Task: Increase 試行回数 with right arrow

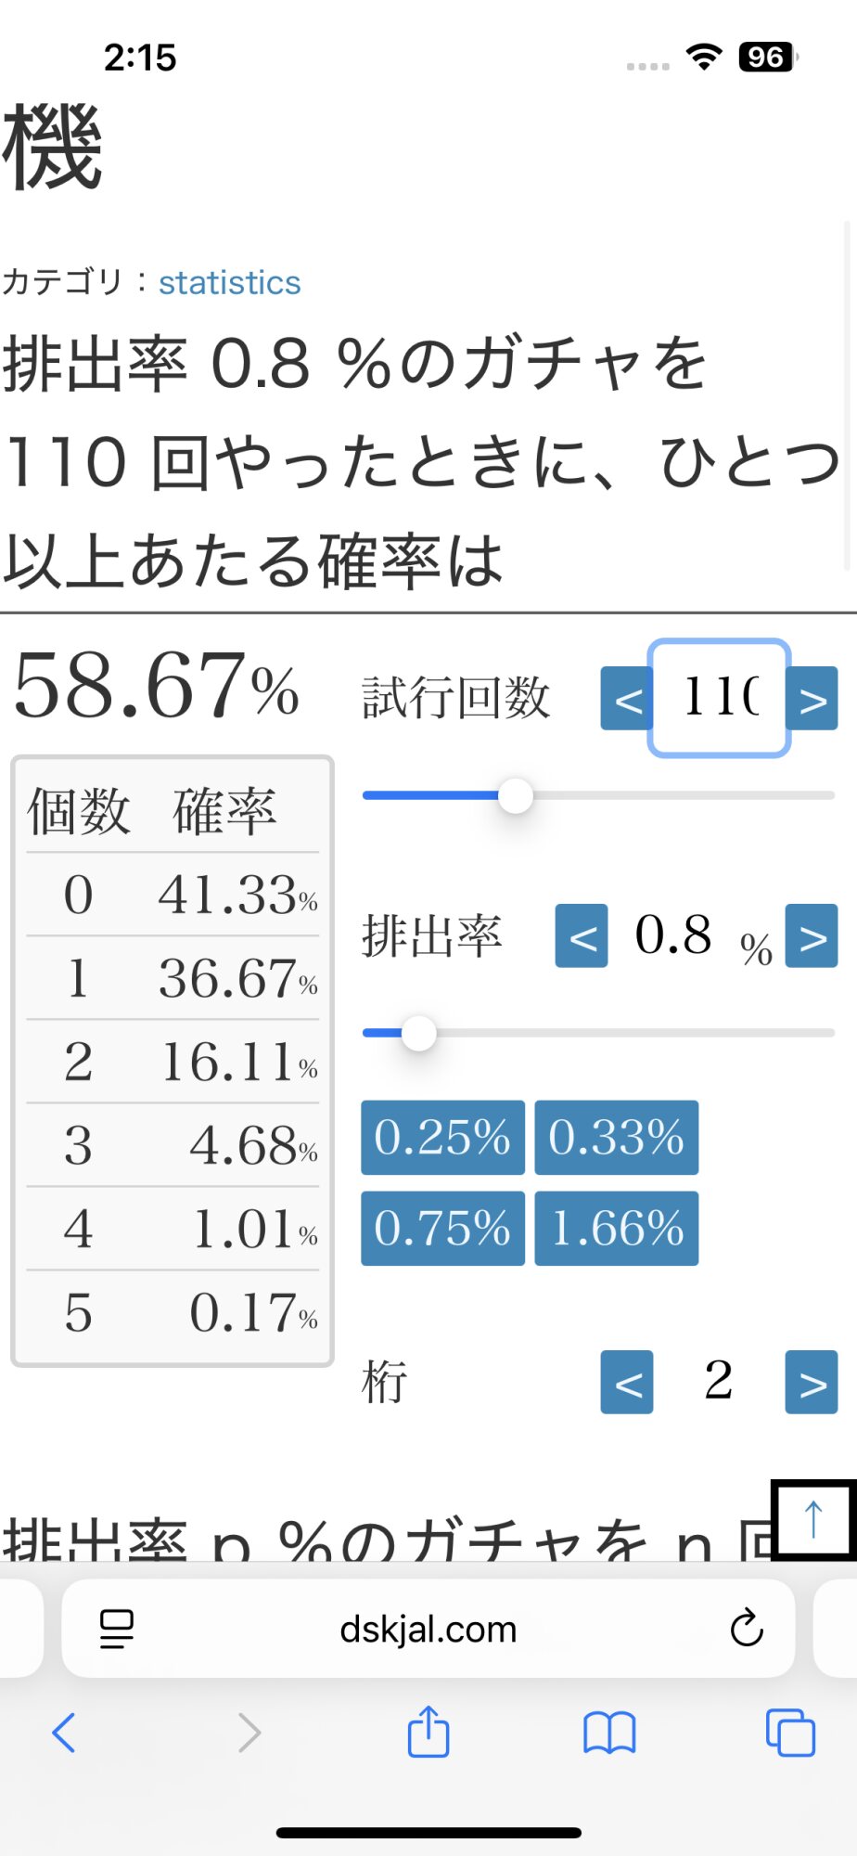Action: (812, 699)
